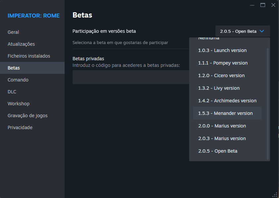Pick 2.0.3 - Marius version
The image size is (279, 198).
pyautogui.click(x=227, y=138)
